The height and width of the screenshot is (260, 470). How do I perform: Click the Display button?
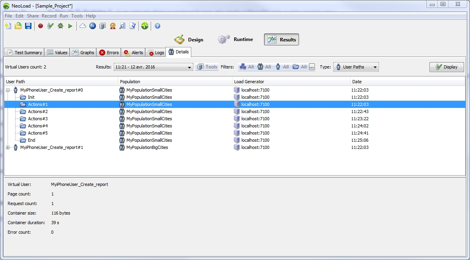446,67
